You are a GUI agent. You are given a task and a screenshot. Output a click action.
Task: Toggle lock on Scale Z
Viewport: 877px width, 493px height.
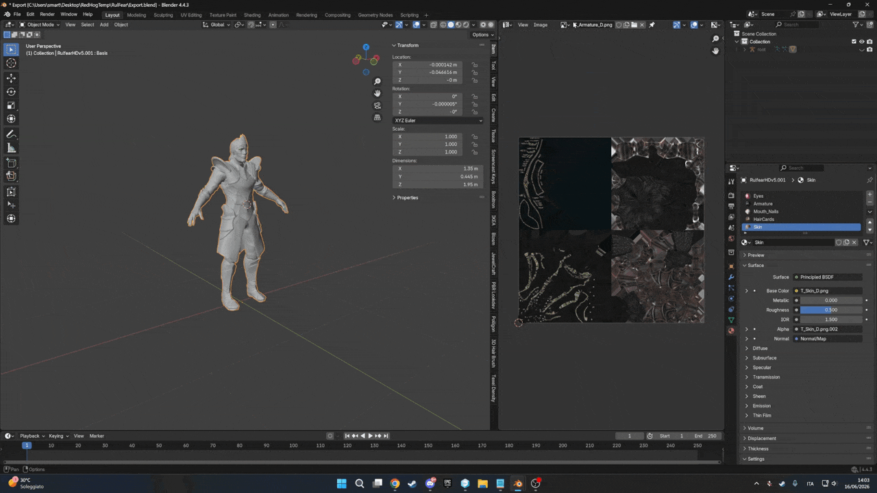coord(474,152)
